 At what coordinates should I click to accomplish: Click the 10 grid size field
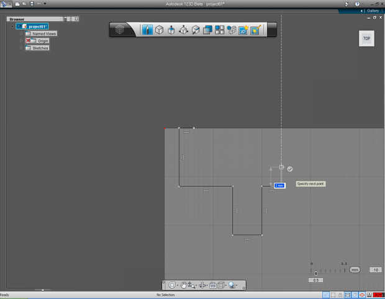coord(376,270)
